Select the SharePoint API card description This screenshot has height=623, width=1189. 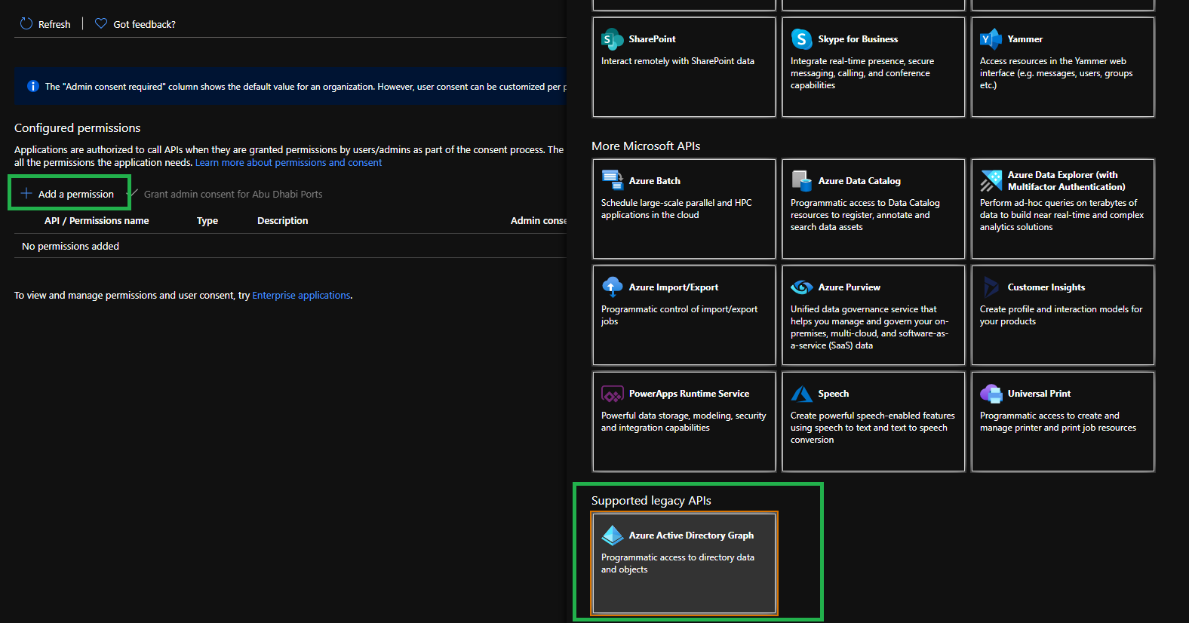pos(677,61)
